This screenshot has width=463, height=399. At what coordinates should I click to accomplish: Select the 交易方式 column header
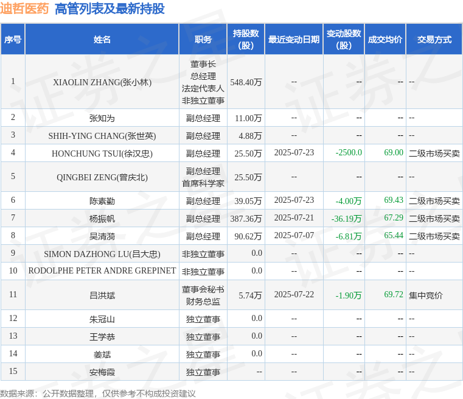[434, 40]
